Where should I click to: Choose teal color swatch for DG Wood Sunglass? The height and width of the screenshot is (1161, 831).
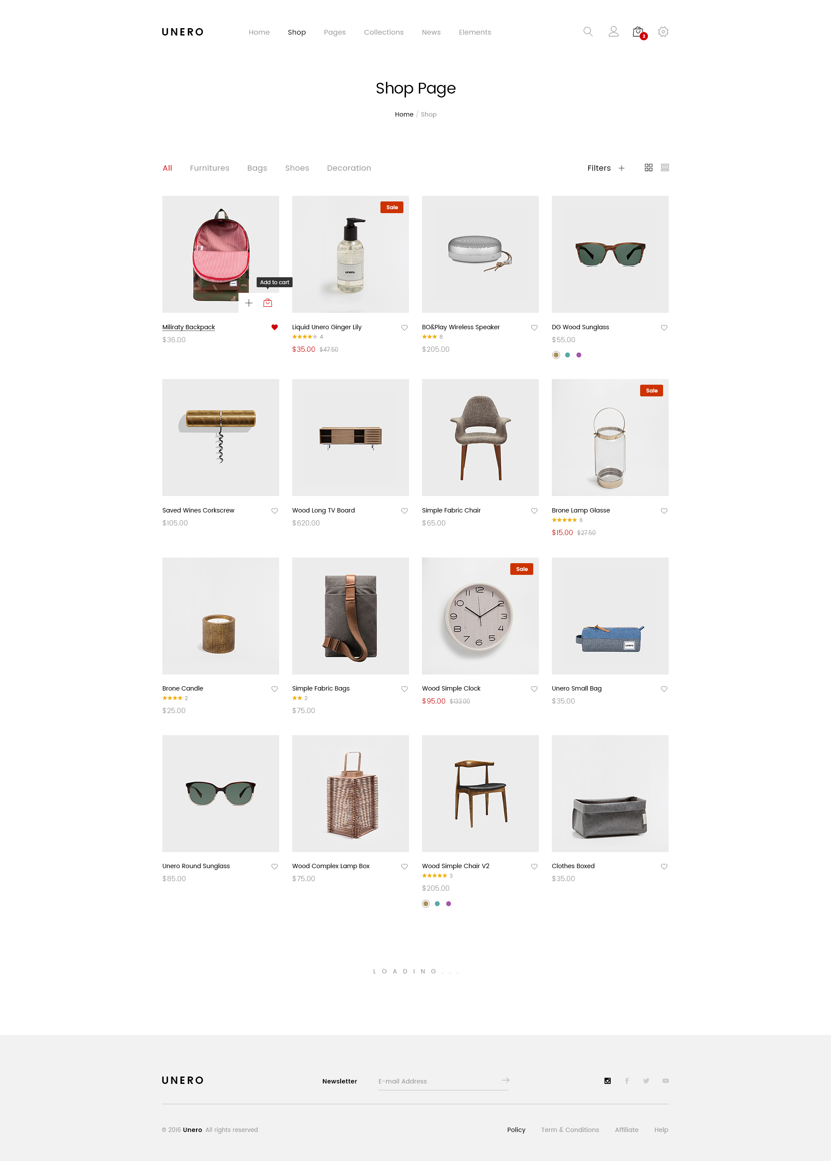click(567, 355)
